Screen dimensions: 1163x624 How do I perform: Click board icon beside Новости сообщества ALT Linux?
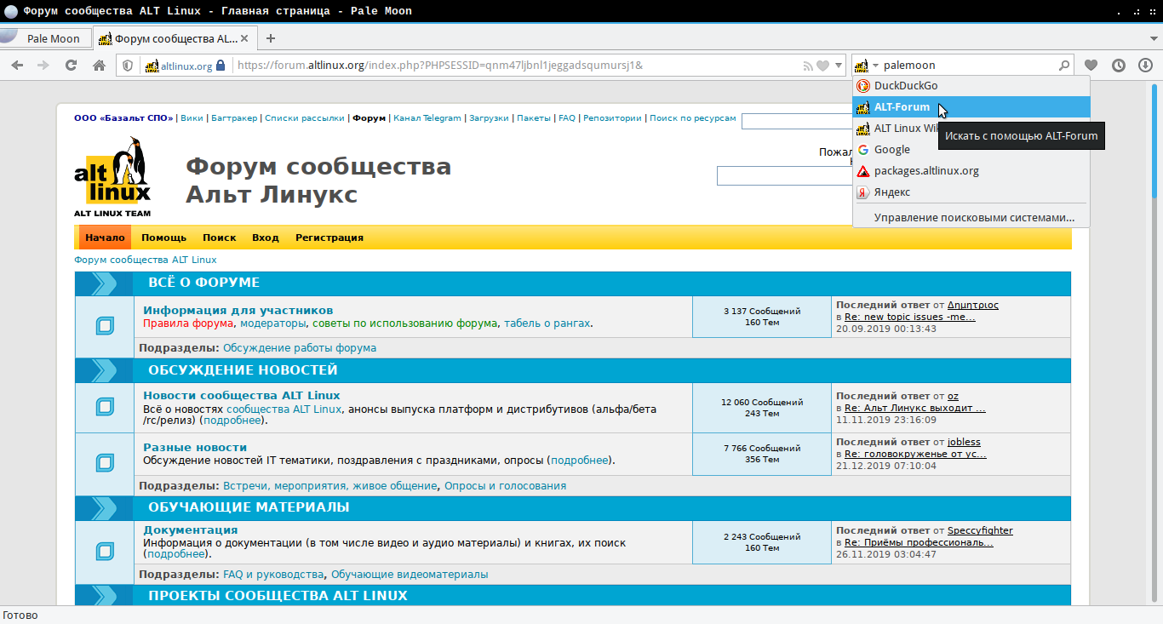105,407
